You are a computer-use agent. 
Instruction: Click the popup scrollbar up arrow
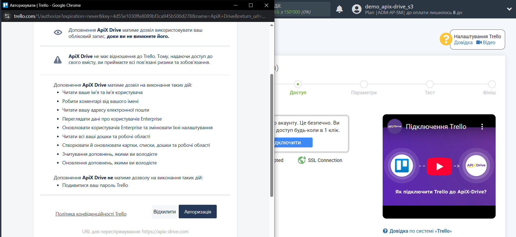point(272,25)
